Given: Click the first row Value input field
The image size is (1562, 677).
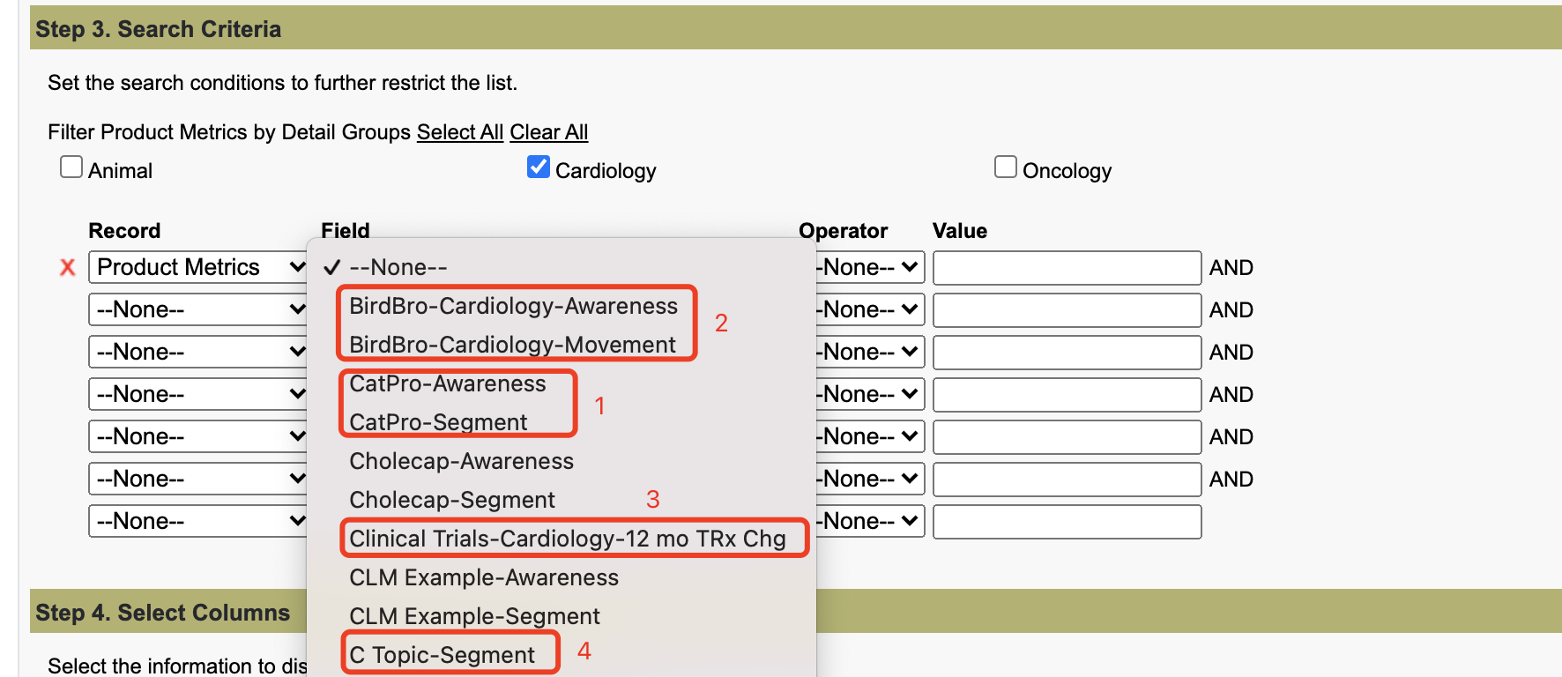Looking at the screenshot, I should pos(1067,268).
